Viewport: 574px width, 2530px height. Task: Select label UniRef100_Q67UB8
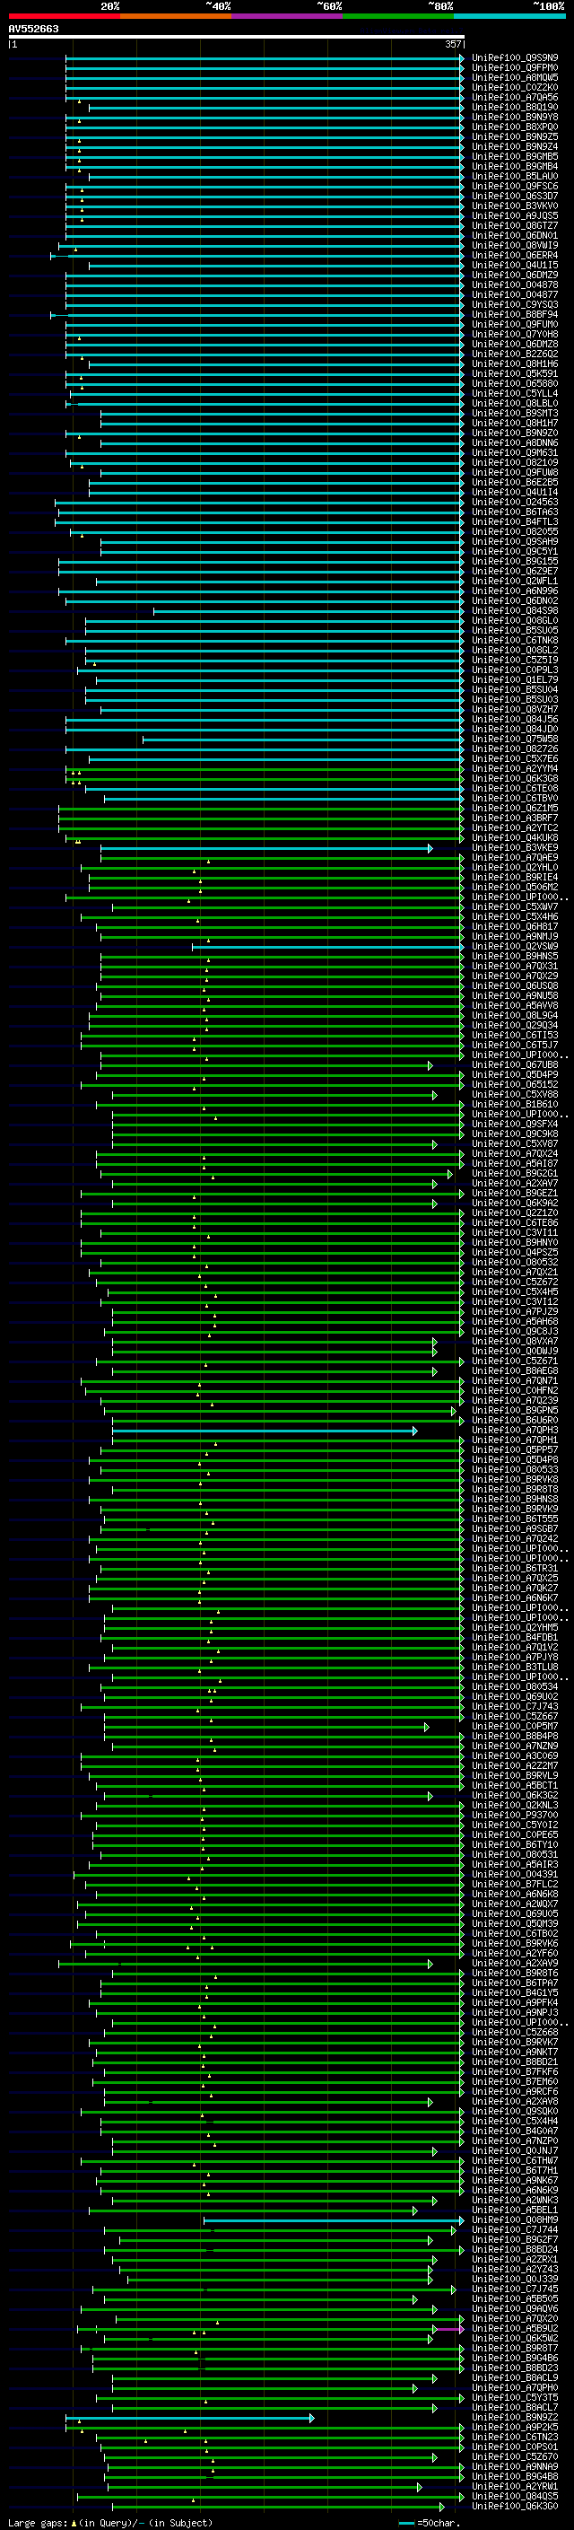point(515,1064)
